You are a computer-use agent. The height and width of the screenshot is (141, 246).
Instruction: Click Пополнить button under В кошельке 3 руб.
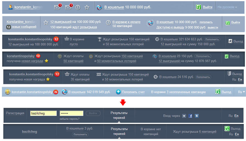coord(80,134)
